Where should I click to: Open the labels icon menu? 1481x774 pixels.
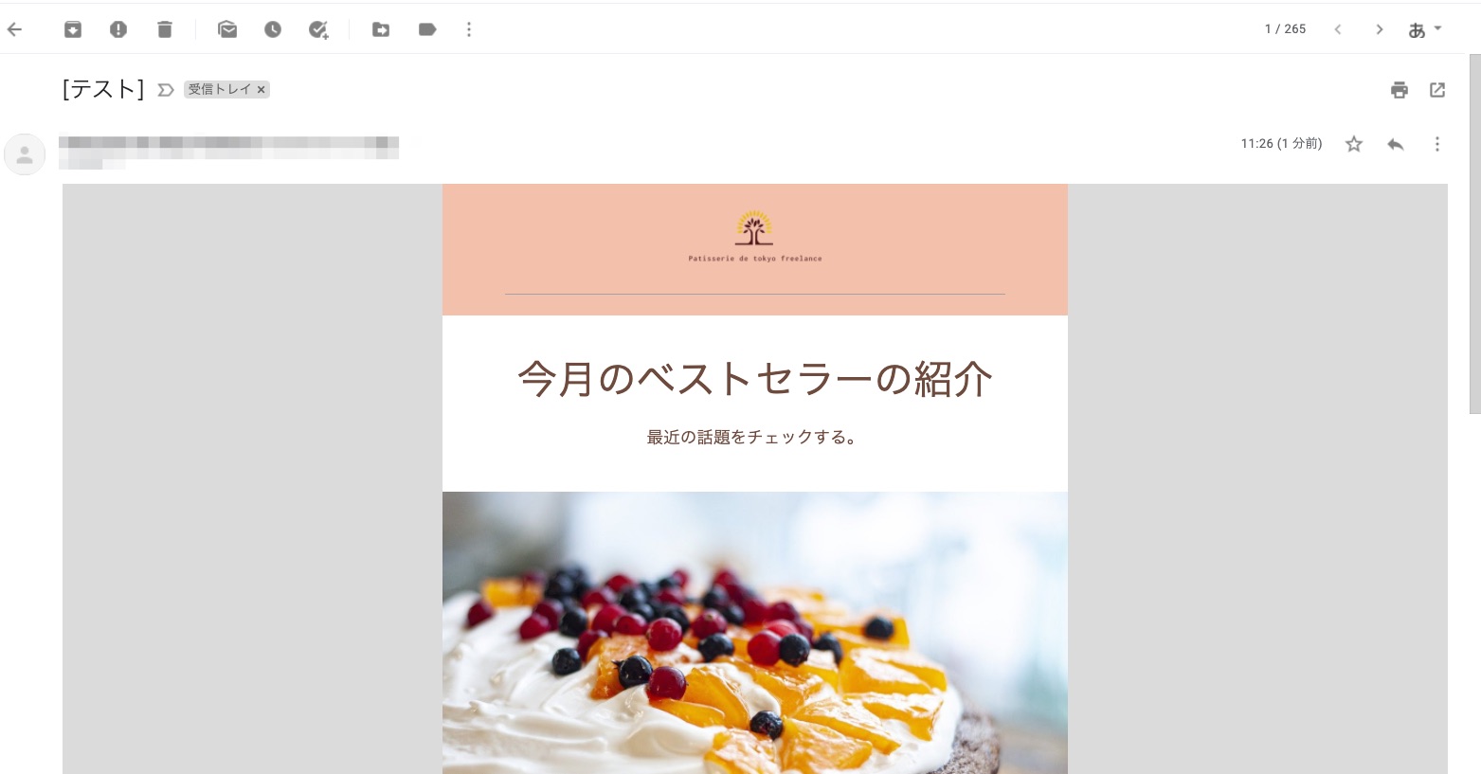click(x=427, y=29)
